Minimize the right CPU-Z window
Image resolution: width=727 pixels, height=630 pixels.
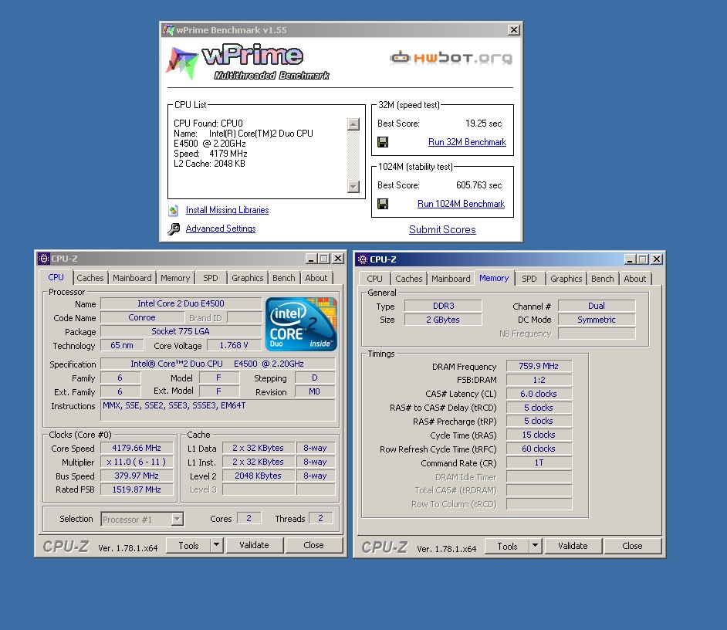(x=630, y=259)
